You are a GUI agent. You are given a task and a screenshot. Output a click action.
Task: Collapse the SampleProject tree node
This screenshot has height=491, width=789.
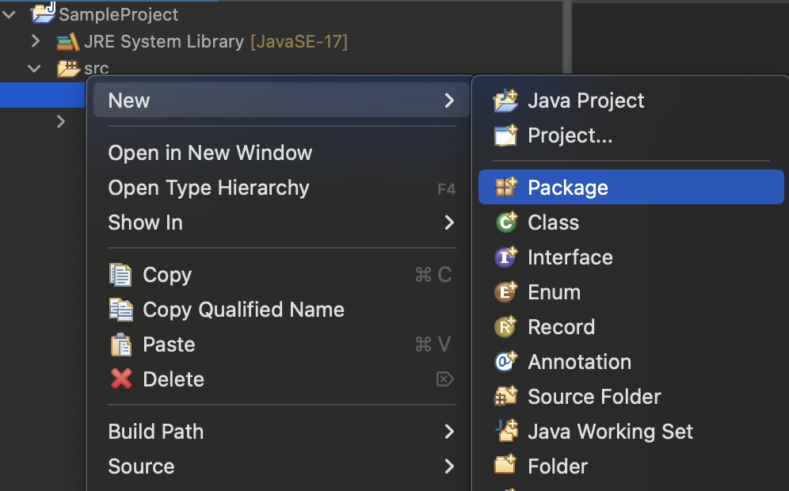click(x=9, y=14)
